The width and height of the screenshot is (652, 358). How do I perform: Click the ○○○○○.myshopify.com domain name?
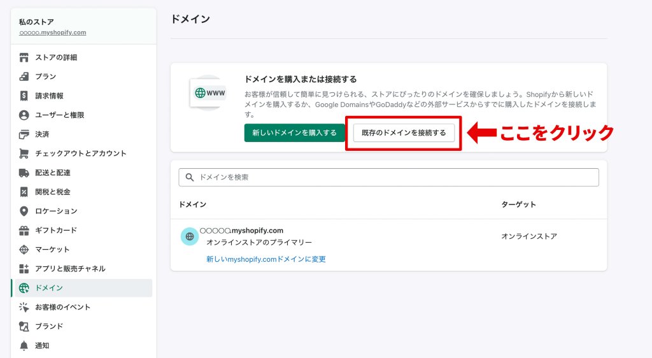[x=241, y=231]
